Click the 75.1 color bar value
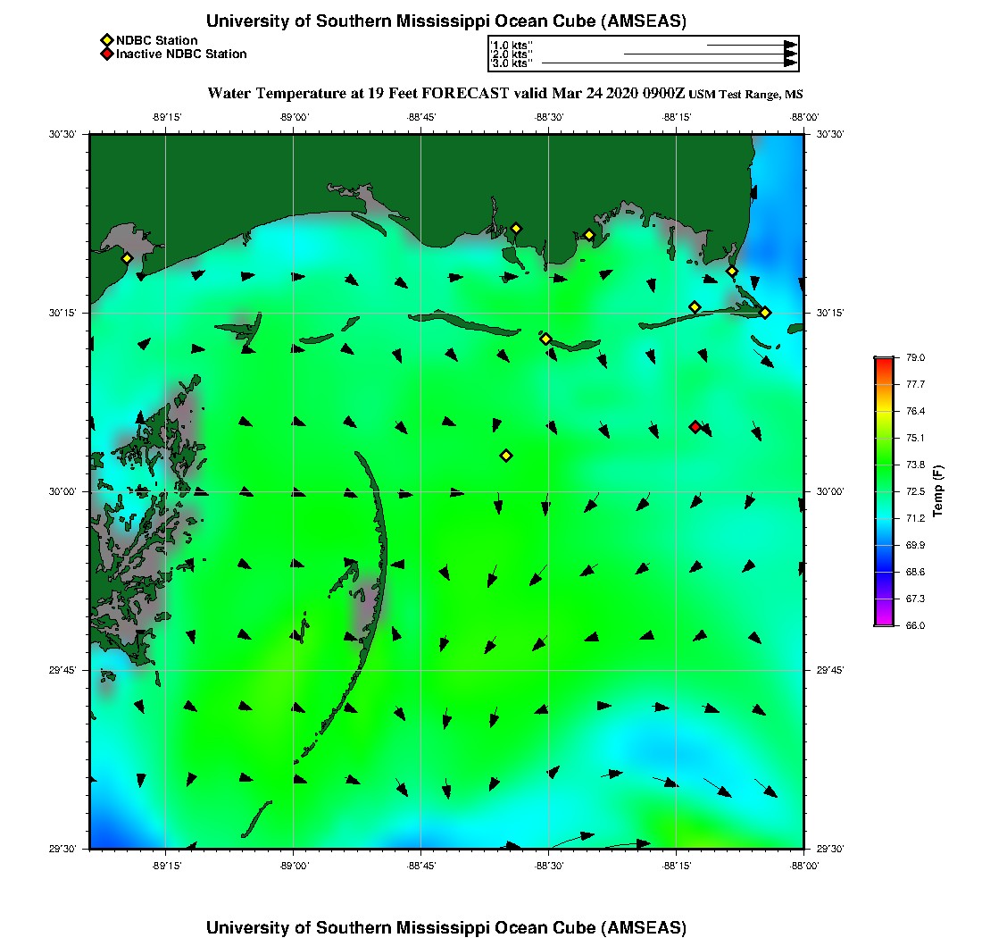982x938 pixels. tap(915, 438)
